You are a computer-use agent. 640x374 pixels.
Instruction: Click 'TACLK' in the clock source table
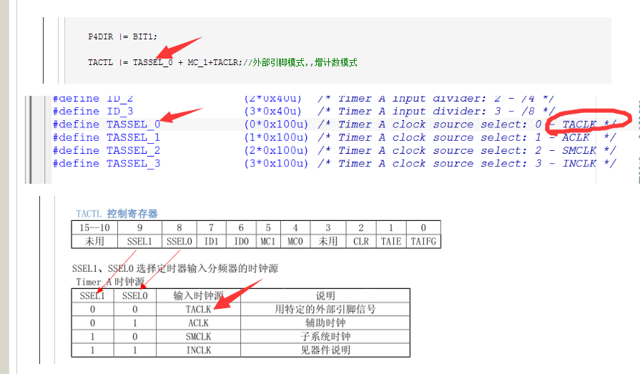click(x=198, y=310)
